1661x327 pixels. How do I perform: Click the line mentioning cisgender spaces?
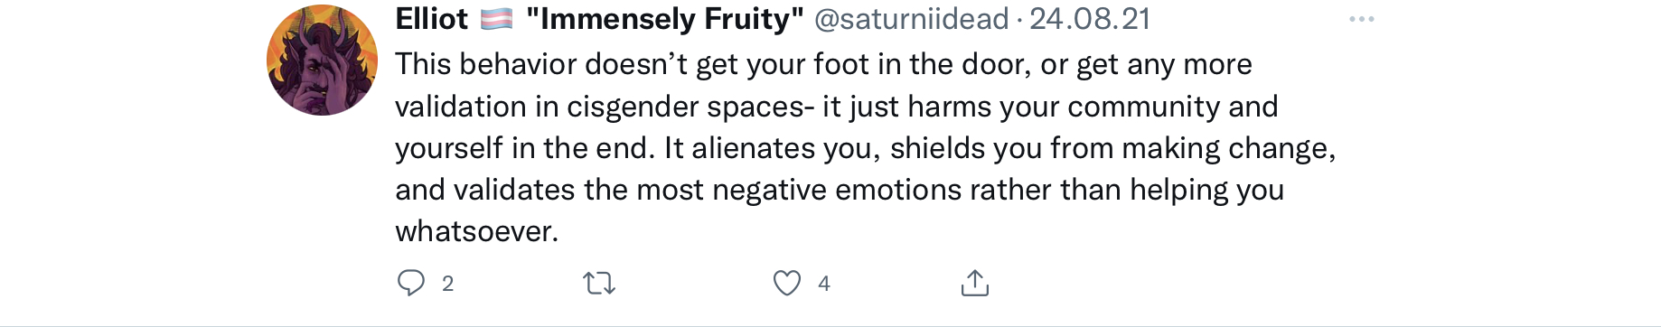click(x=836, y=107)
